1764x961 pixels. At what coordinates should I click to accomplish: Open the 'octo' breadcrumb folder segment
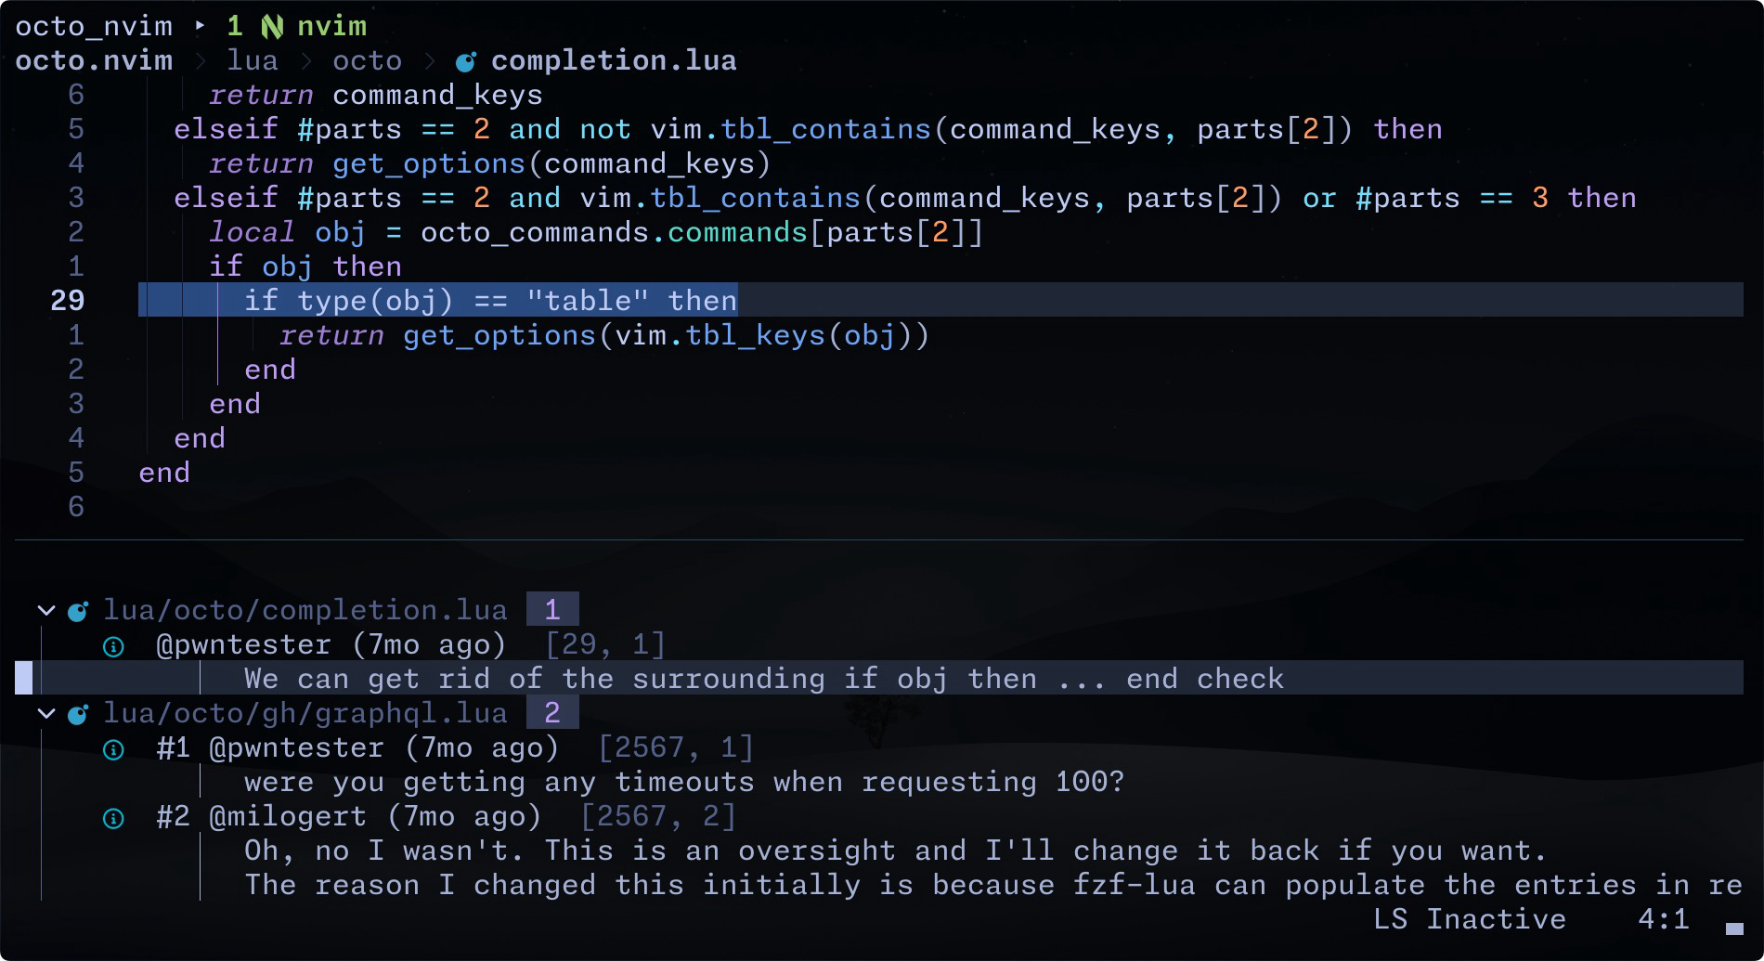click(368, 61)
